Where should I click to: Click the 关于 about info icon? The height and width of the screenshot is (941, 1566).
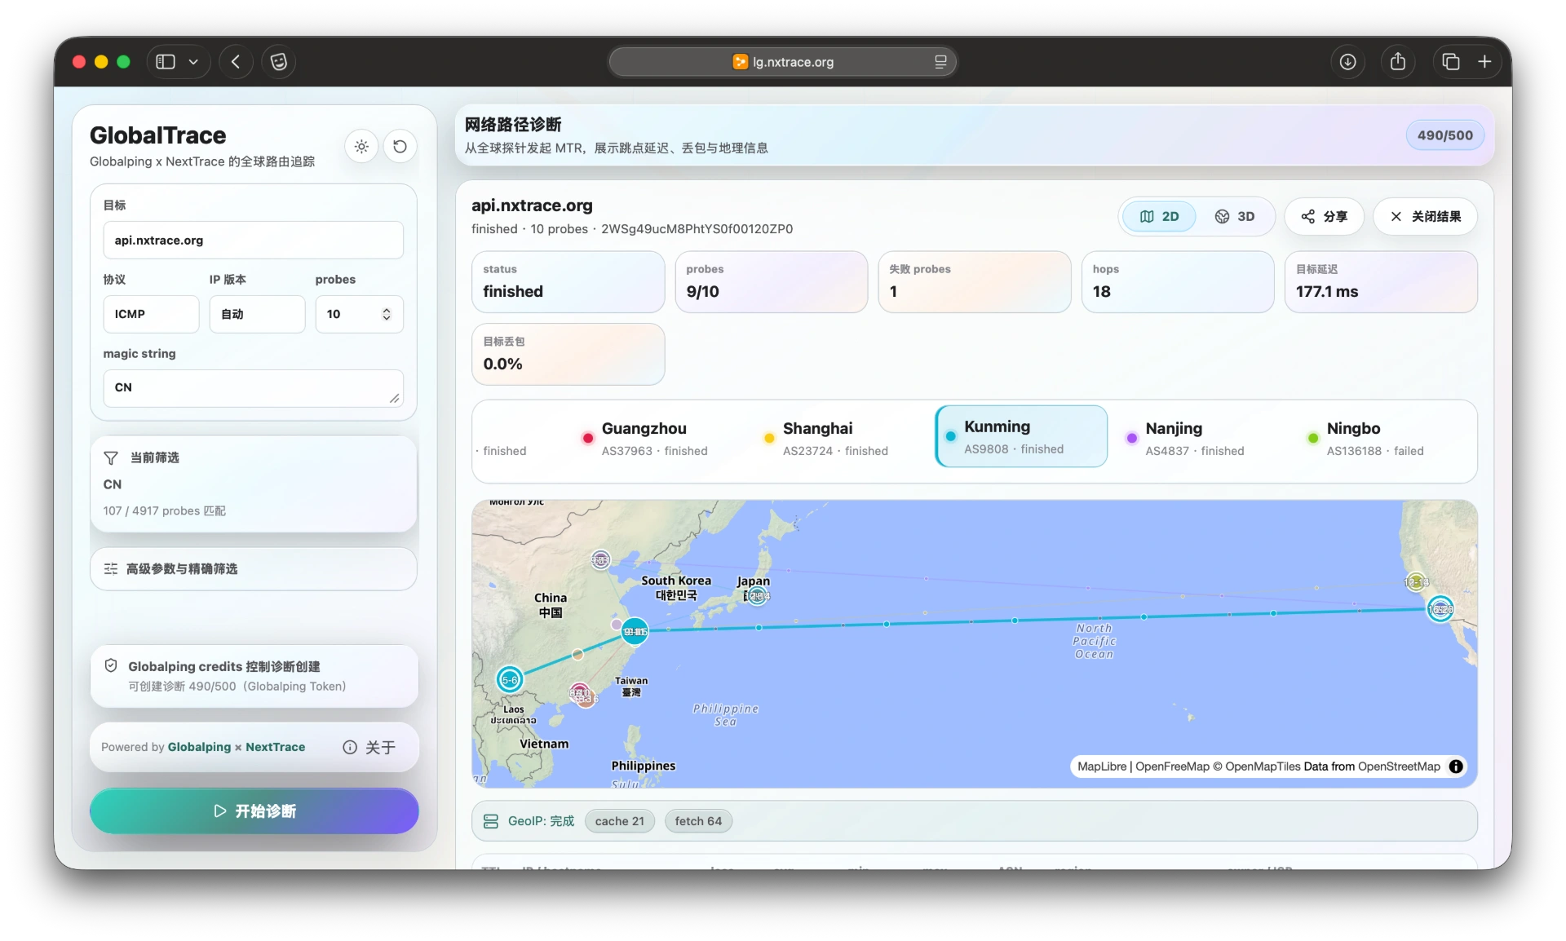(350, 747)
